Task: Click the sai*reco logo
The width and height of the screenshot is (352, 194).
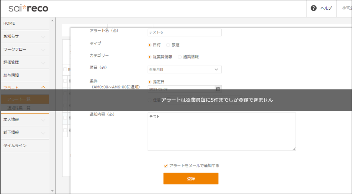Action: click(28, 8)
